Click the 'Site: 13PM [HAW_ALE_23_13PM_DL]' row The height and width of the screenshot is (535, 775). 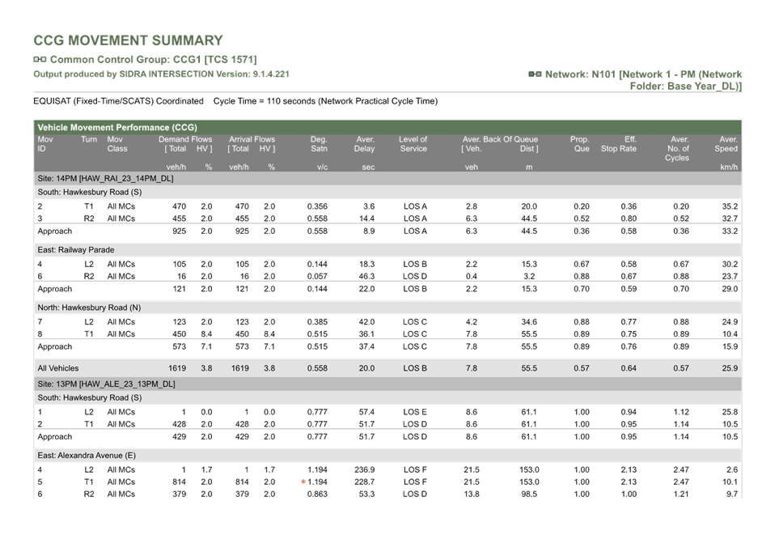(387, 384)
